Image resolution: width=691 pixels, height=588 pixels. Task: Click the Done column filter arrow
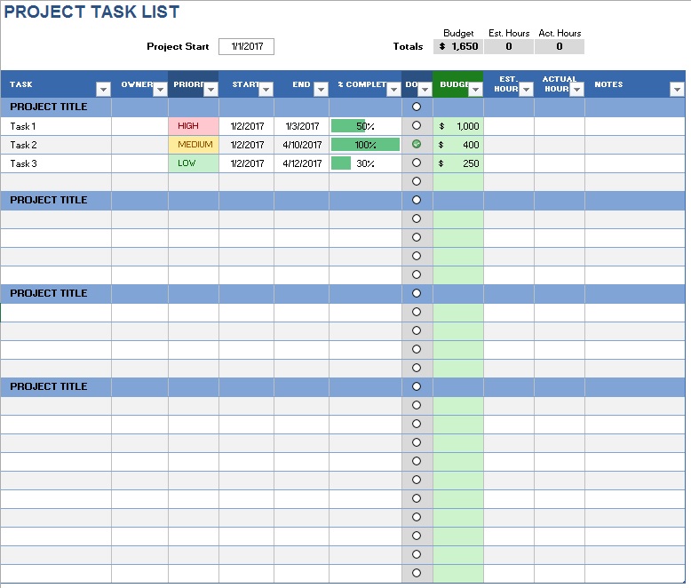click(x=425, y=89)
